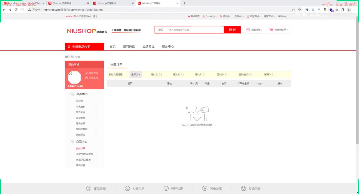The image size is (359, 194).
Task: Filter orders by 待收货(0)
Action: (x=200, y=75)
